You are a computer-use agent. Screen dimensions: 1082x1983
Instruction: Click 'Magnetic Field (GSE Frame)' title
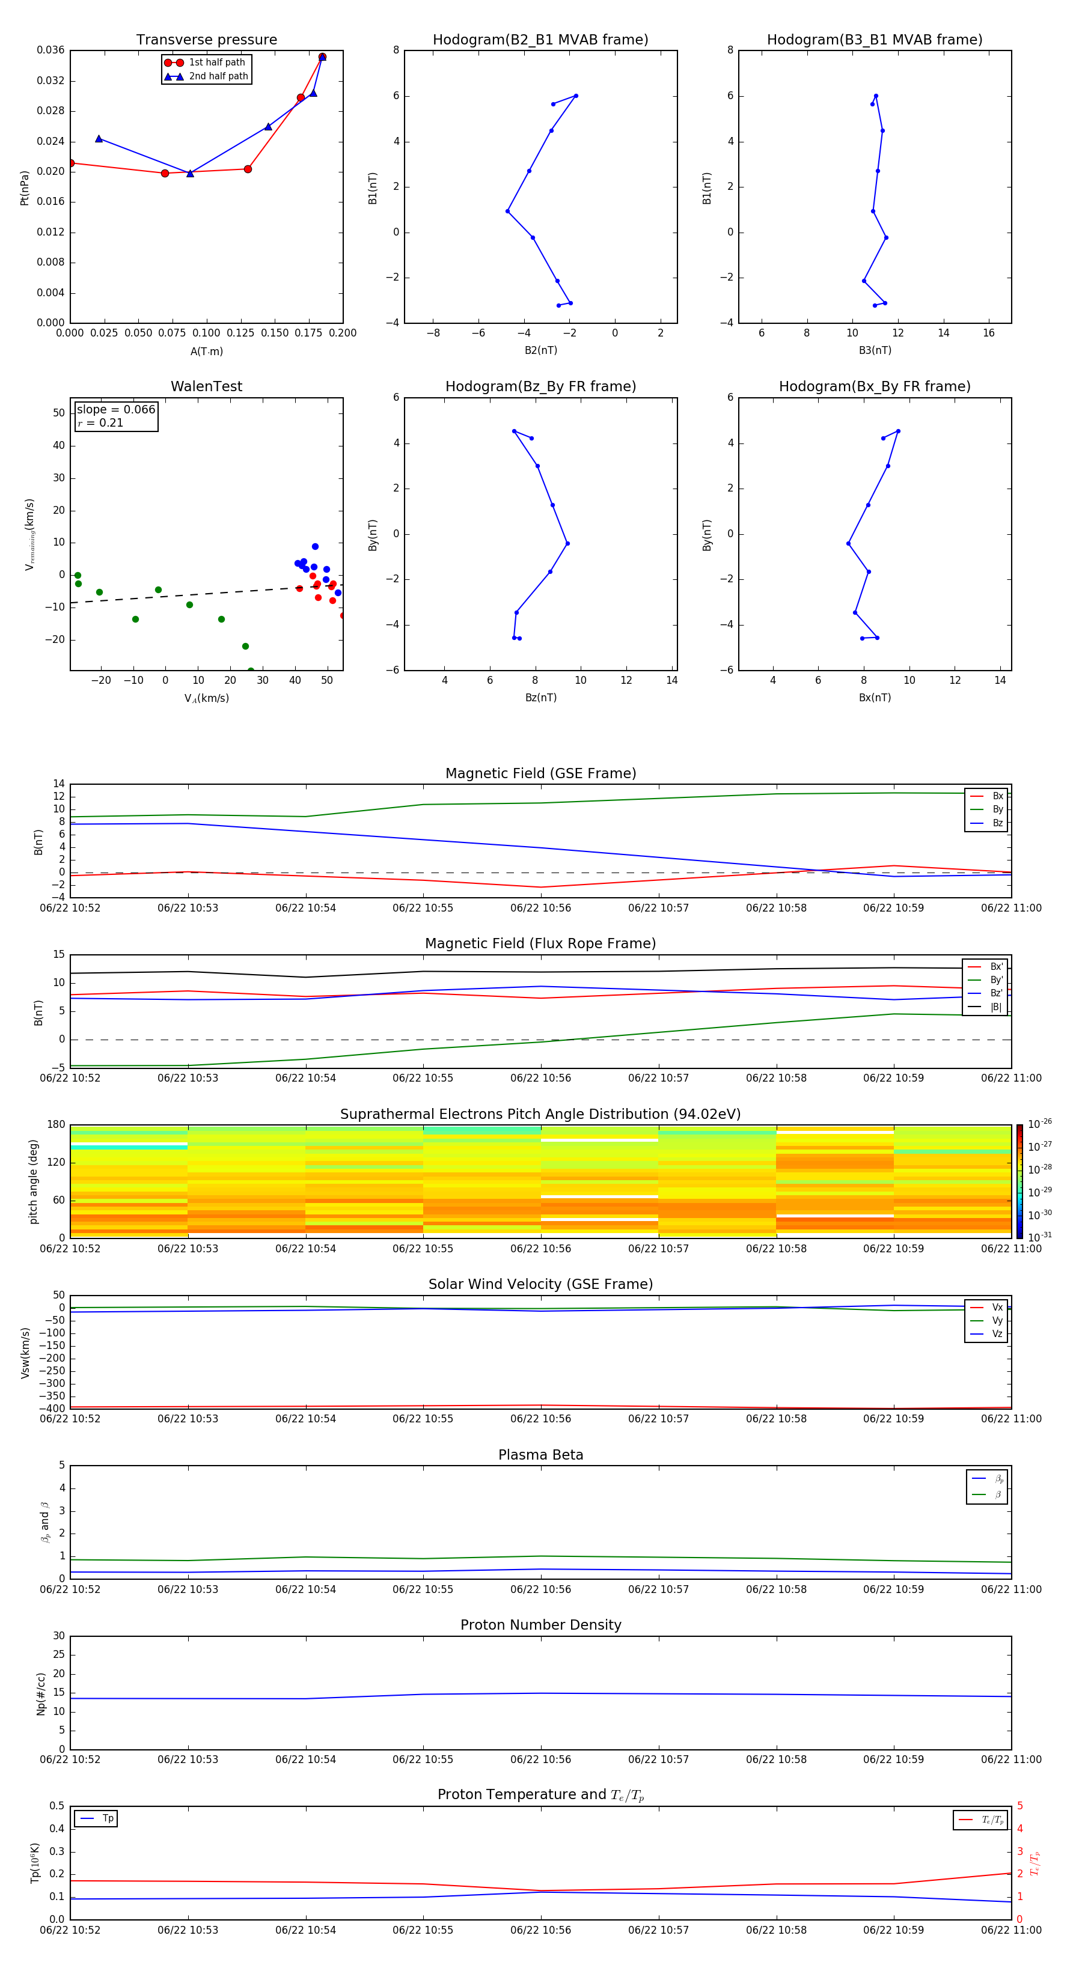540,773
